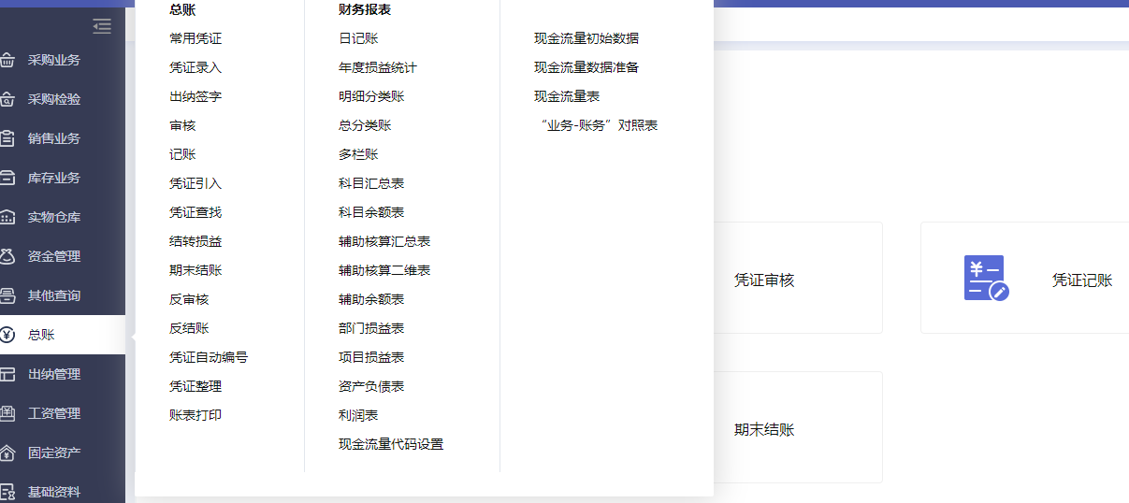Open 销售业务 in the sidebar

53,138
